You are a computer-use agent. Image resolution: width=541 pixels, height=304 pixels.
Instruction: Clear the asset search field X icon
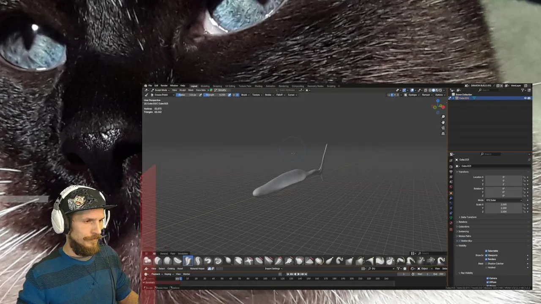coord(393,269)
